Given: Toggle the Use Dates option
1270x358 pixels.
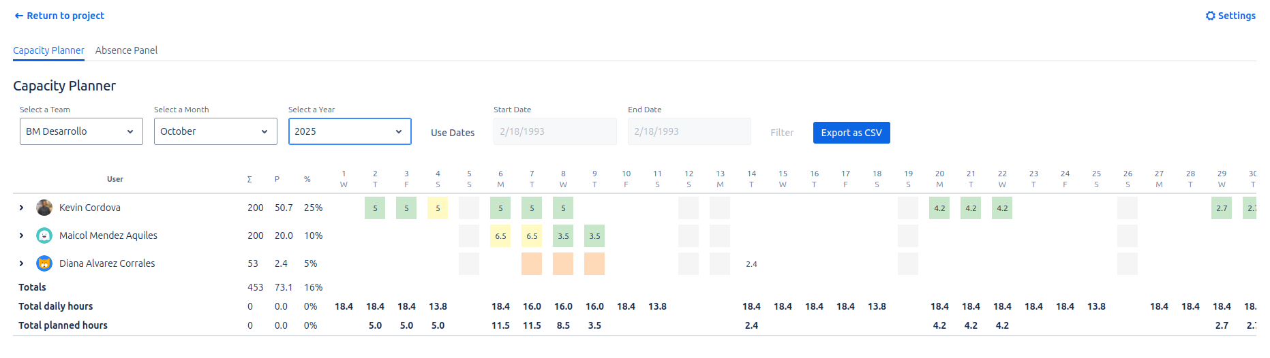Looking at the screenshot, I should click(453, 133).
